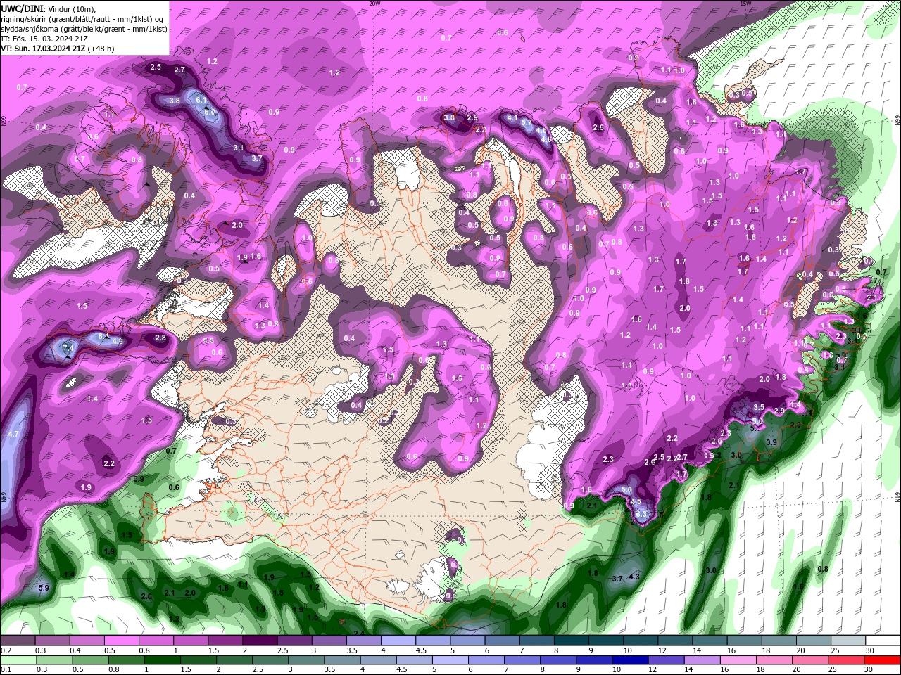Select the 2 swatch in the bottom rain legend row

pyautogui.click(x=234, y=660)
